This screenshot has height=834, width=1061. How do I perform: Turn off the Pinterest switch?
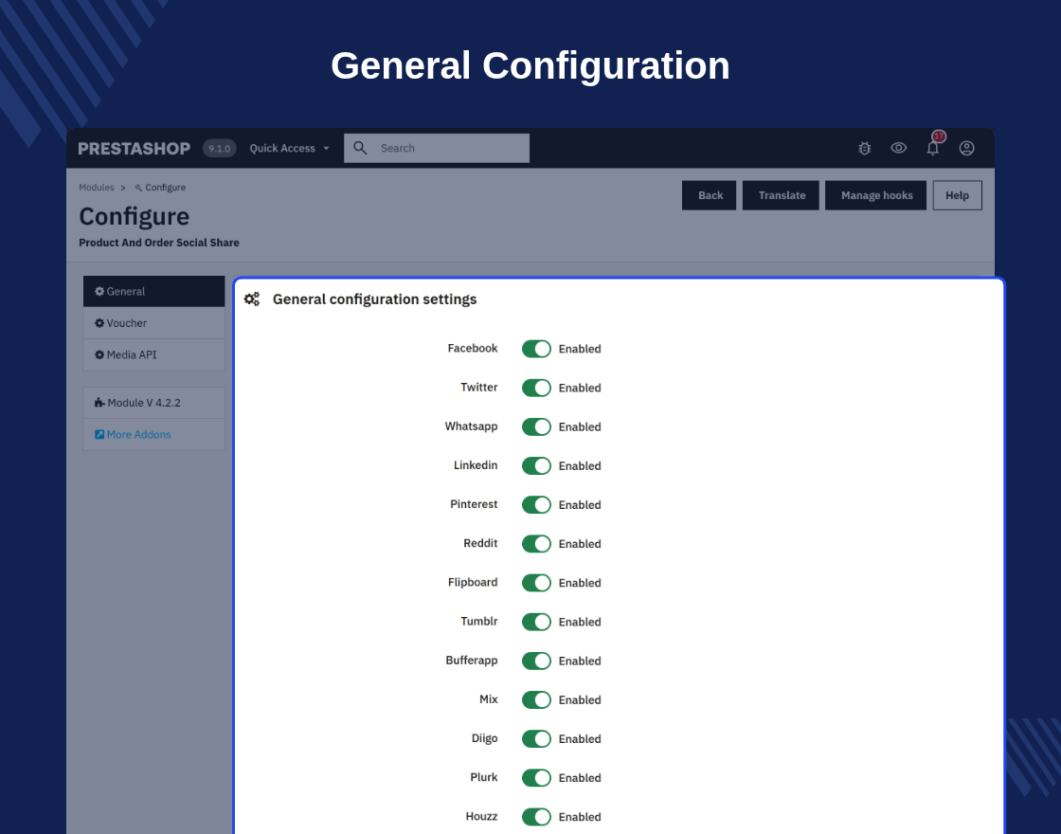click(x=536, y=505)
